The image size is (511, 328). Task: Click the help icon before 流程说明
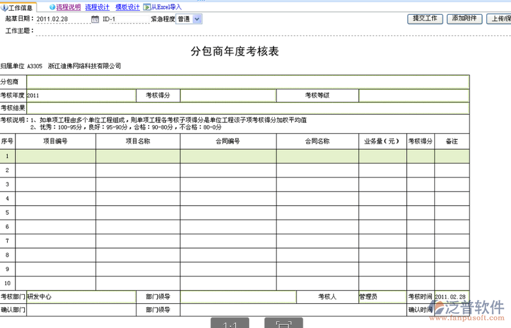point(52,7)
